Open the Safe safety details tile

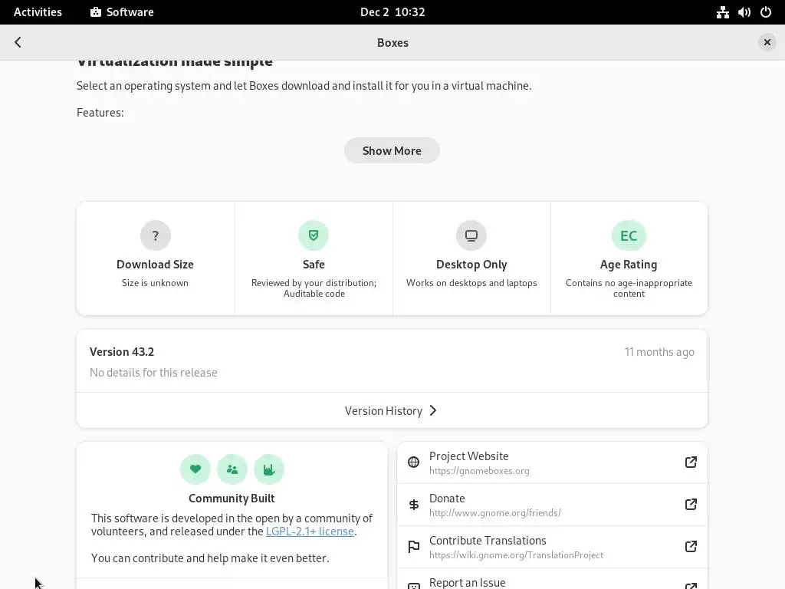pos(314,258)
